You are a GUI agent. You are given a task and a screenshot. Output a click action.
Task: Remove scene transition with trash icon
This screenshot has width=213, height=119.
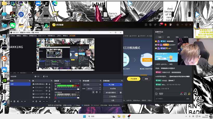[x=97, y=92]
